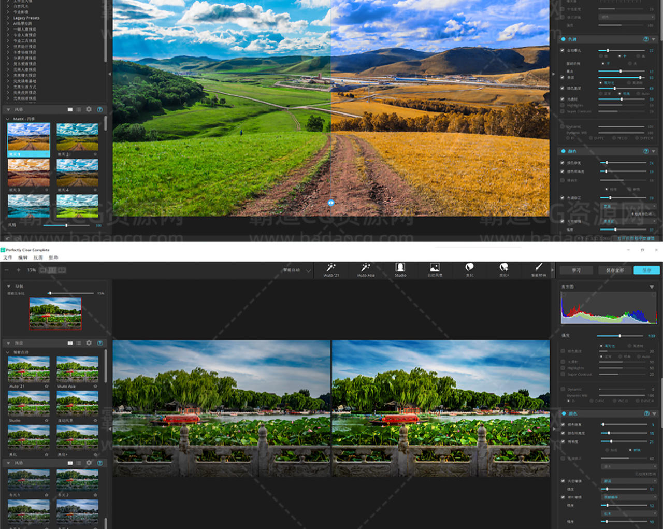Image resolution: width=663 pixels, height=529 pixels.
Task: Expand the Legacy Presets tree item
Action: click(8, 18)
